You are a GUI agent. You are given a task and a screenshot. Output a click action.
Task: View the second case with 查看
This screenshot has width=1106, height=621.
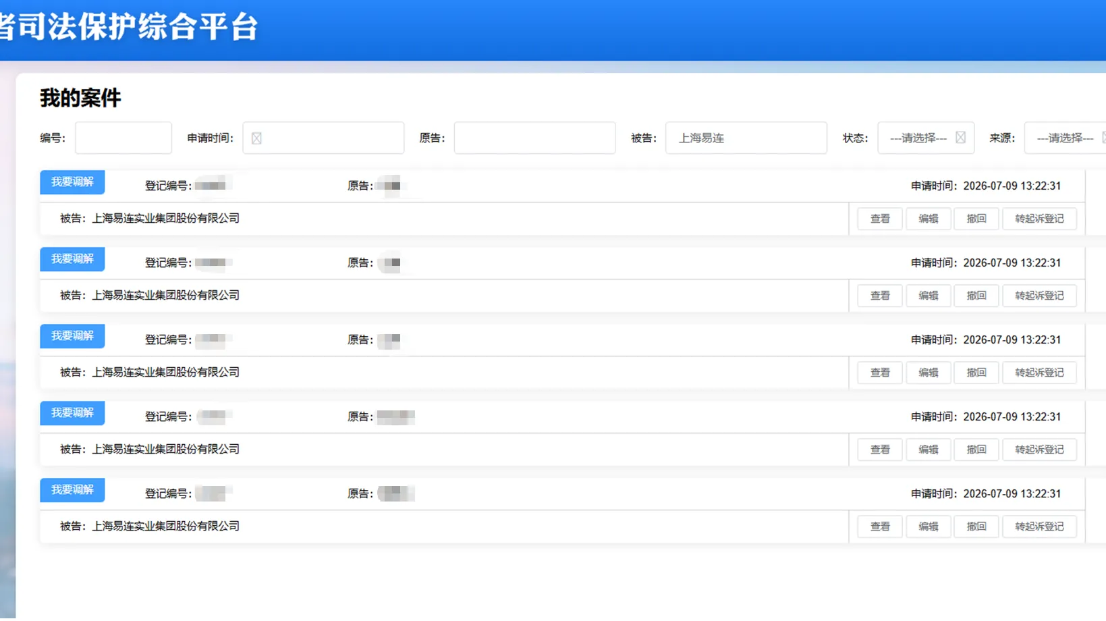pos(880,296)
